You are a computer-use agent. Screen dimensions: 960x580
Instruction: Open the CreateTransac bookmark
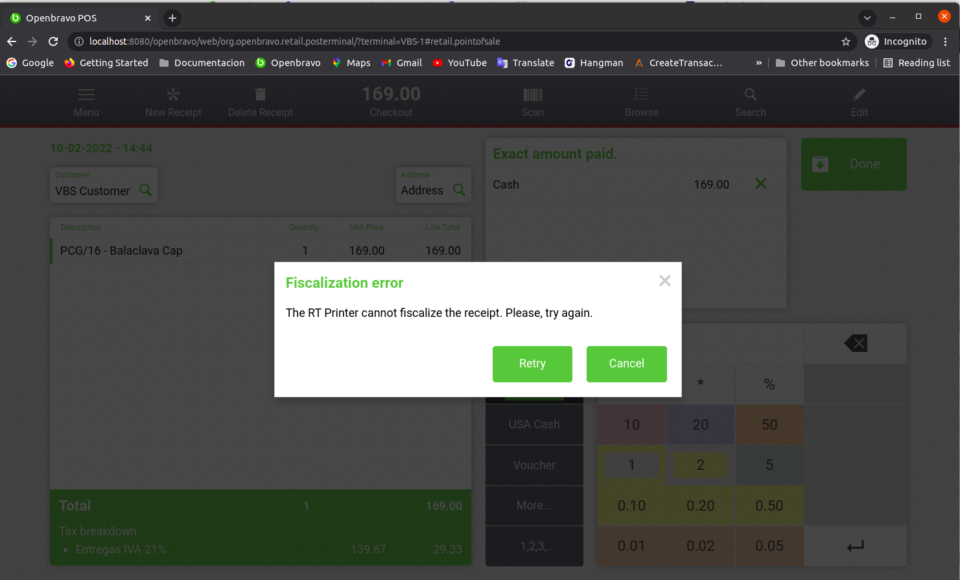(678, 63)
